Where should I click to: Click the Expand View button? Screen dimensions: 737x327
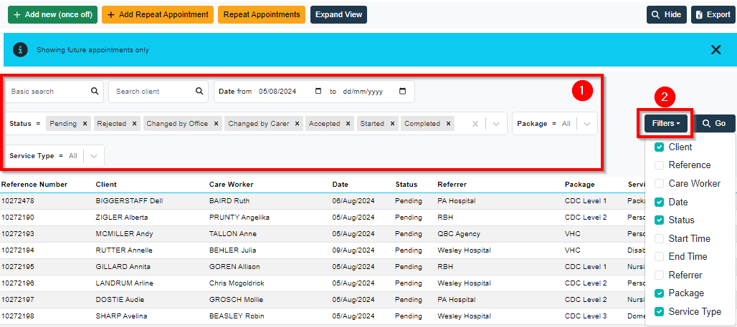339,14
